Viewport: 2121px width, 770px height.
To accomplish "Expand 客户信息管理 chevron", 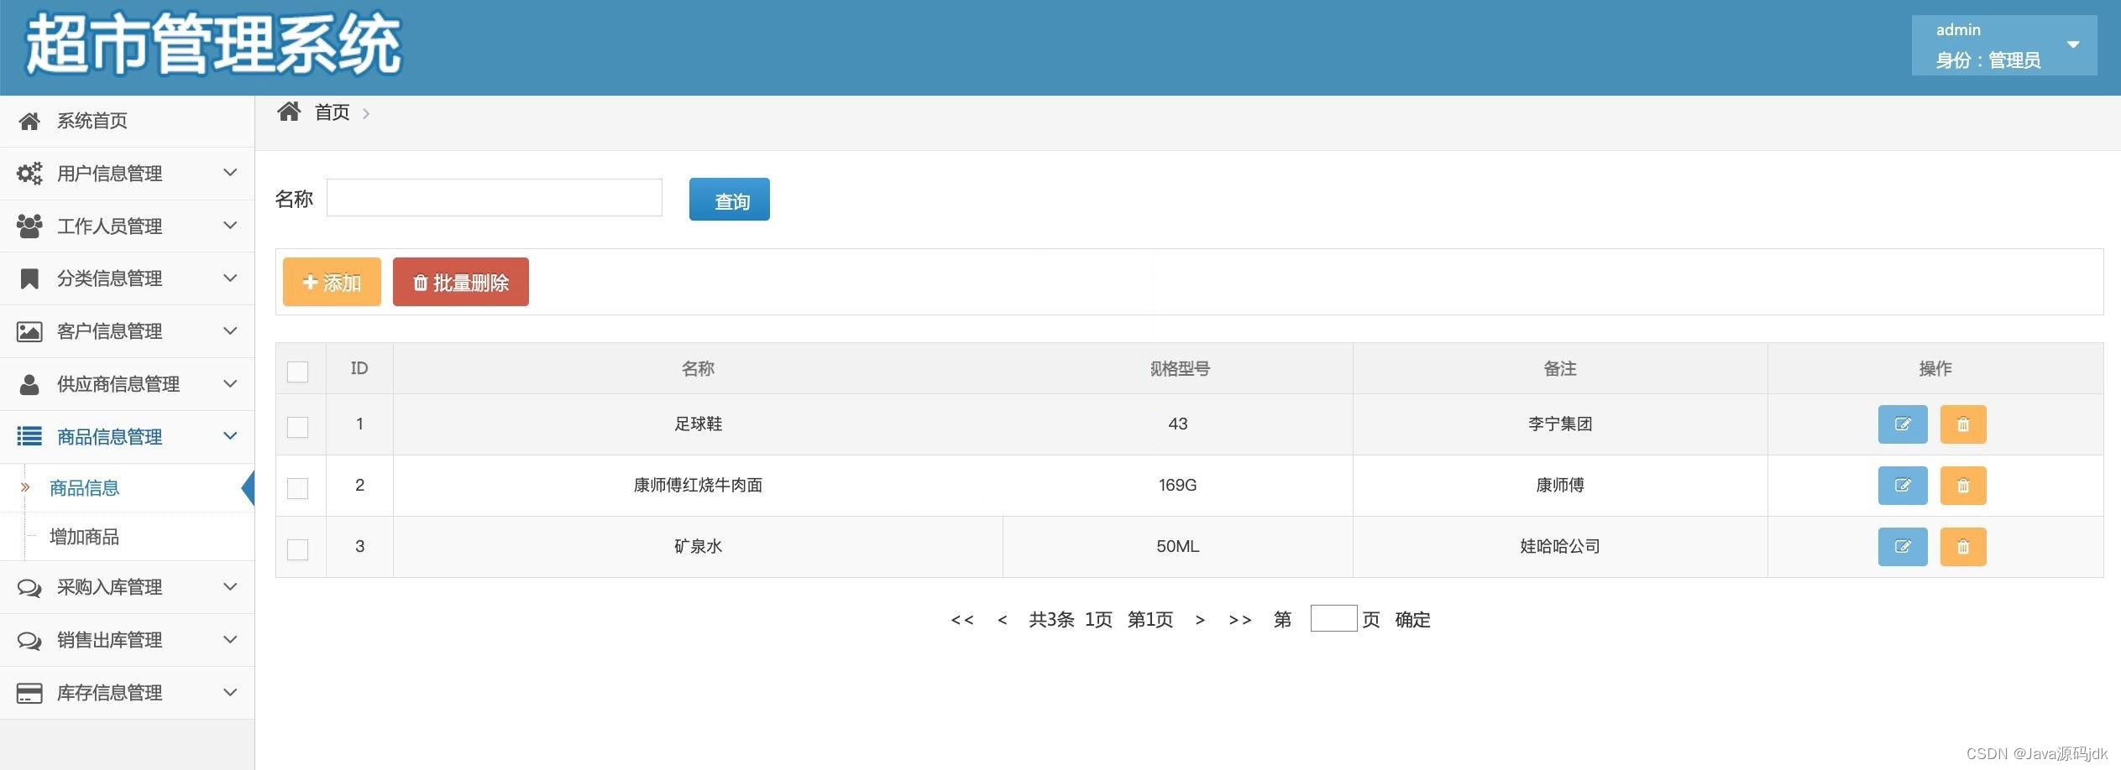I will (230, 331).
